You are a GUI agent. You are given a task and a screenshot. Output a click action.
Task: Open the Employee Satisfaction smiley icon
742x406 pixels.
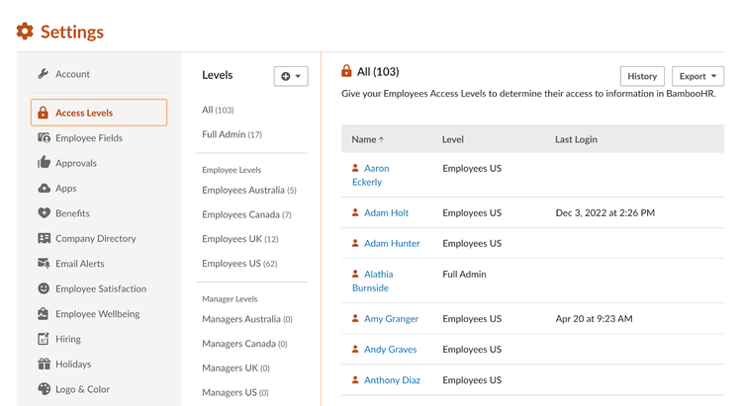pyautogui.click(x=44, y=288)
